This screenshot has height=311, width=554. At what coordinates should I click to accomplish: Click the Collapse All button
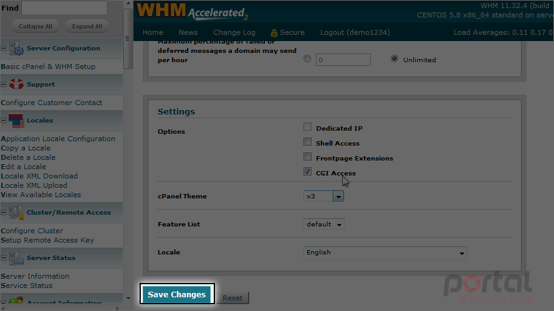(x=36, y=27)
